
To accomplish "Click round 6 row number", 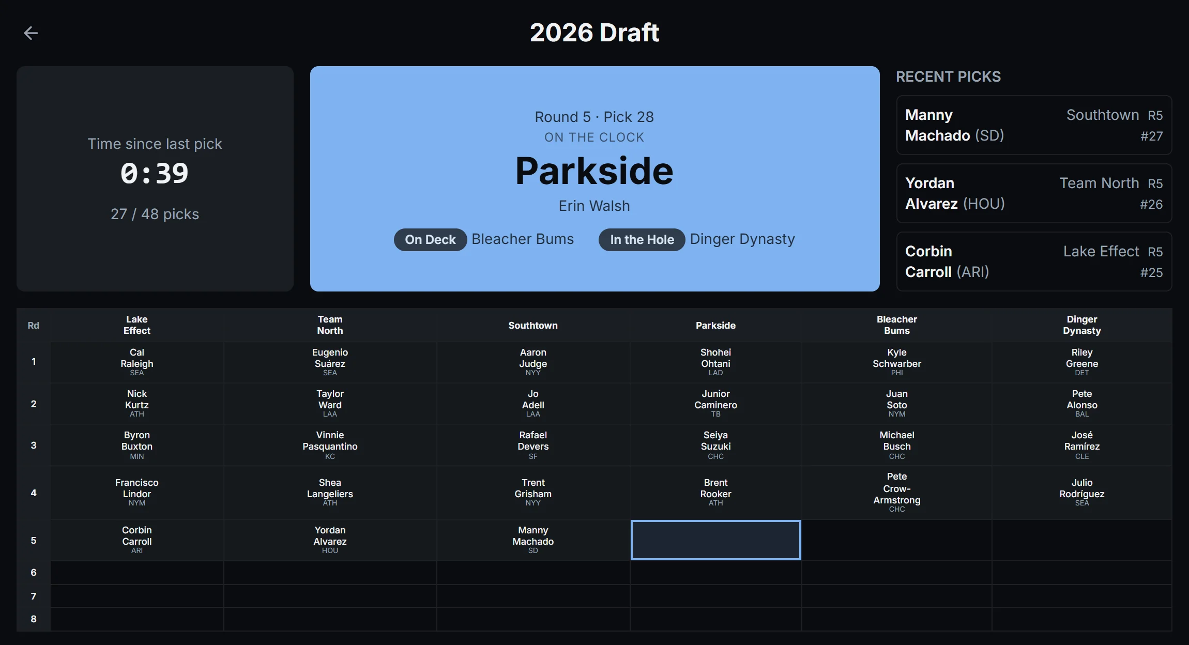I will [34, 572].
